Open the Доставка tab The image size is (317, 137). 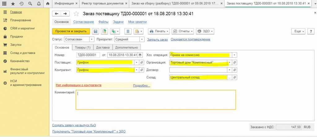(x=103, y=47)
